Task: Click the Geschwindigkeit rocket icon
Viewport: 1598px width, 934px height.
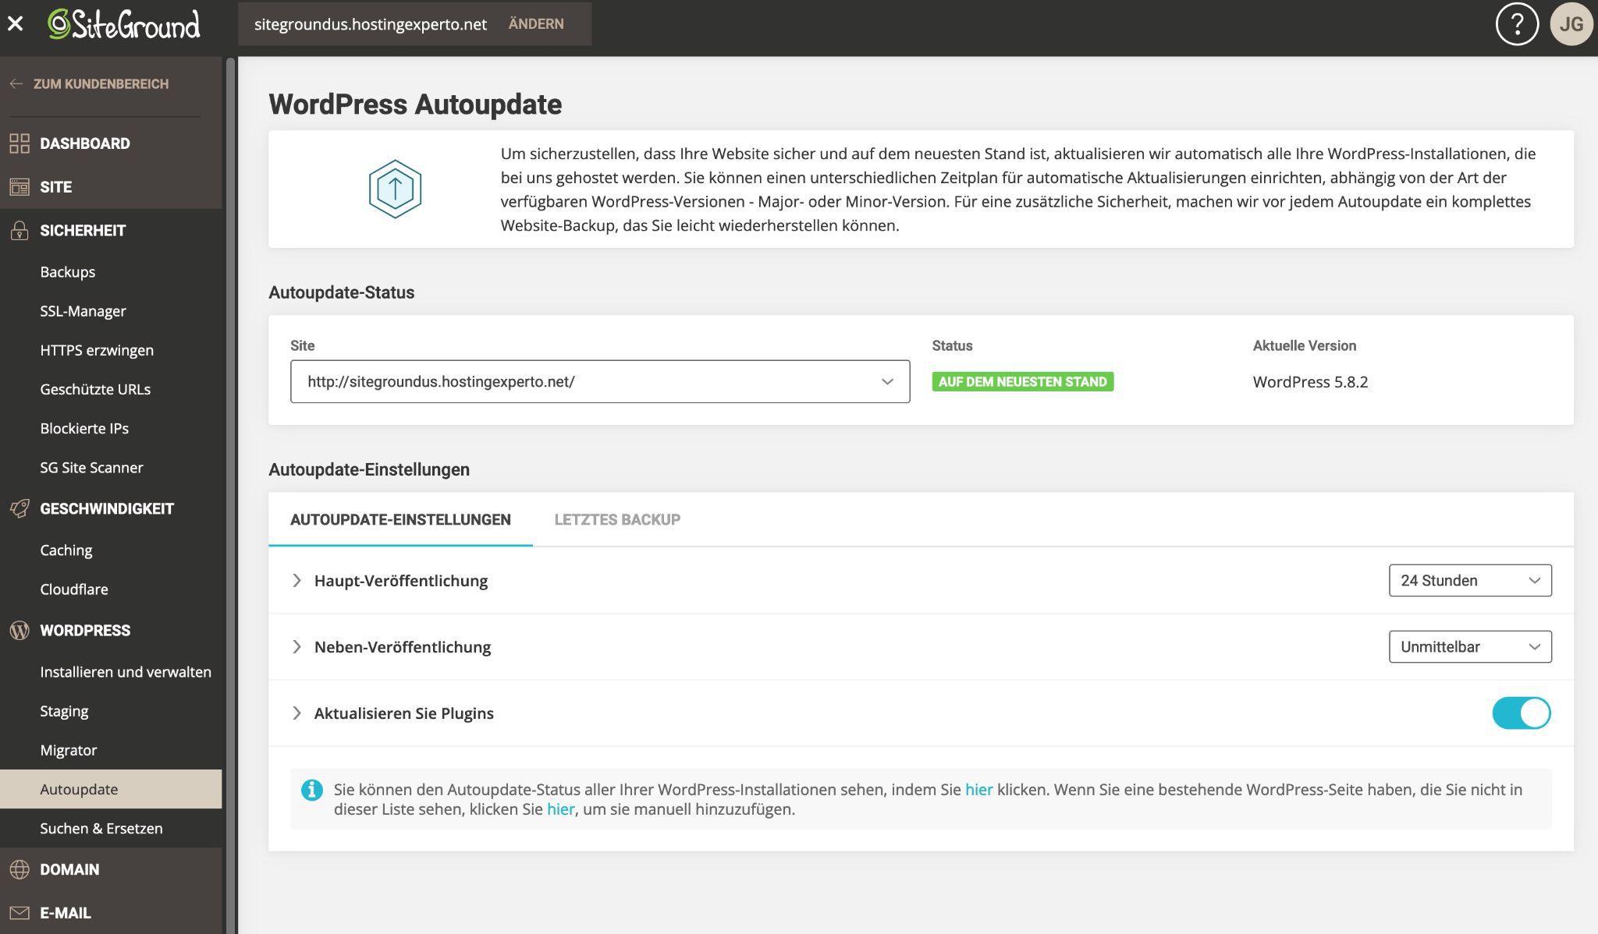Action: click(x=20, y=508)
